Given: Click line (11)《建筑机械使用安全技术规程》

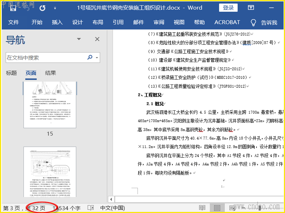Looking at the screenshot, I should [x=195, y=69].
